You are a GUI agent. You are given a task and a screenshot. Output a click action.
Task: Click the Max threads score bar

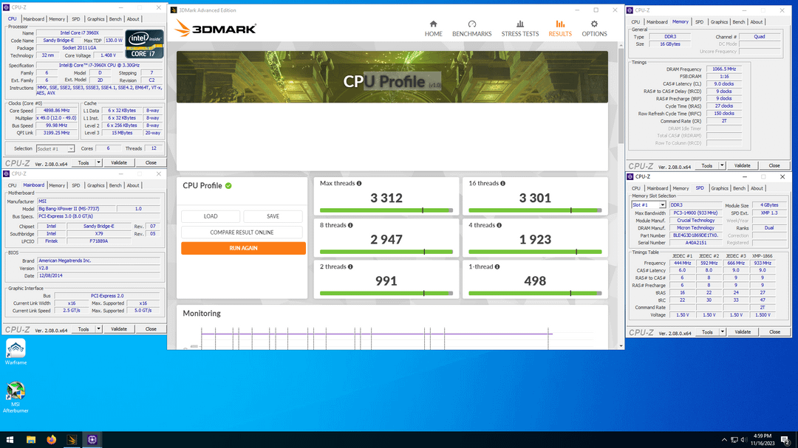point(386,210)
